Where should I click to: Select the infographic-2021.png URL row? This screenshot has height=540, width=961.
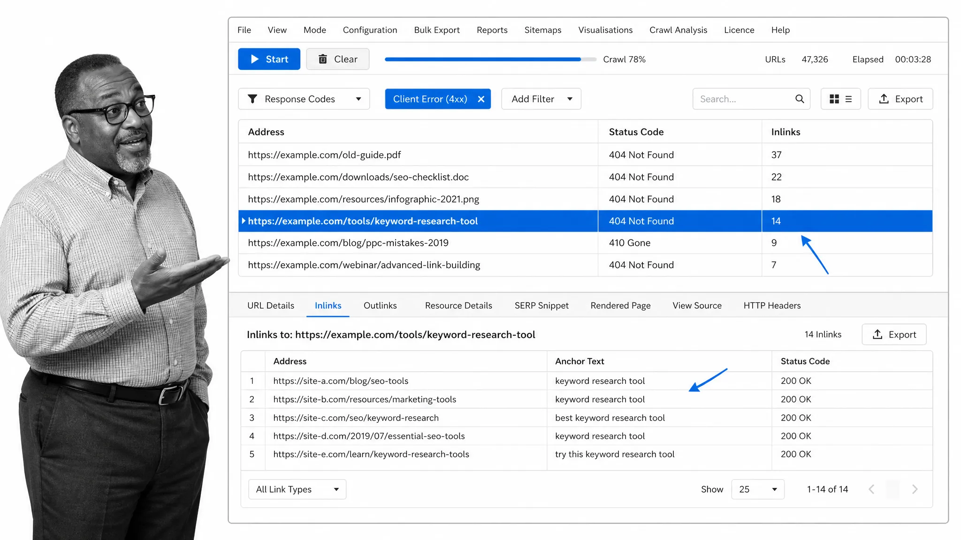point(585,199)
